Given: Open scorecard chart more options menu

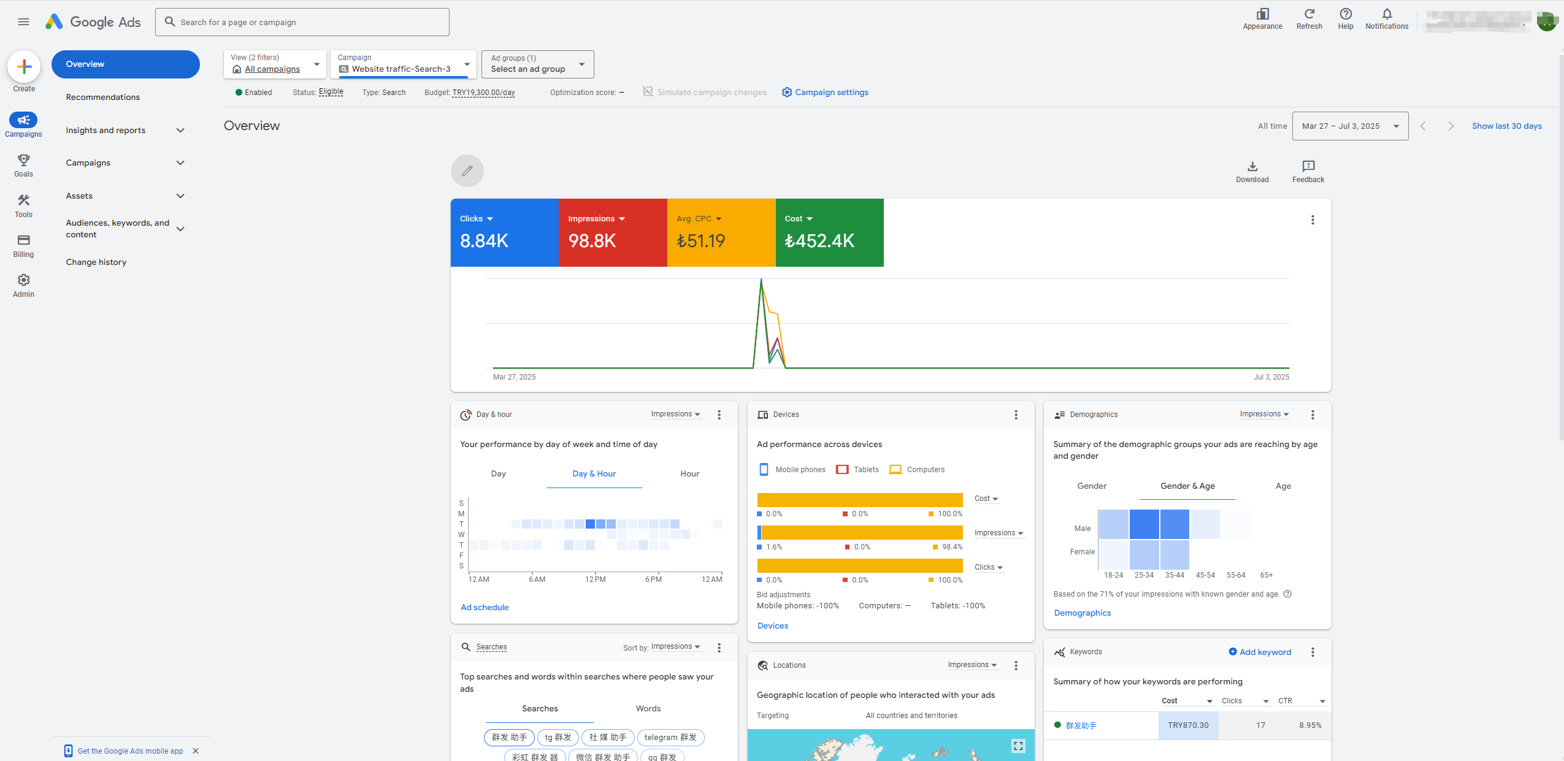Looking at the screenshot, I should (x=1313, y=220).
